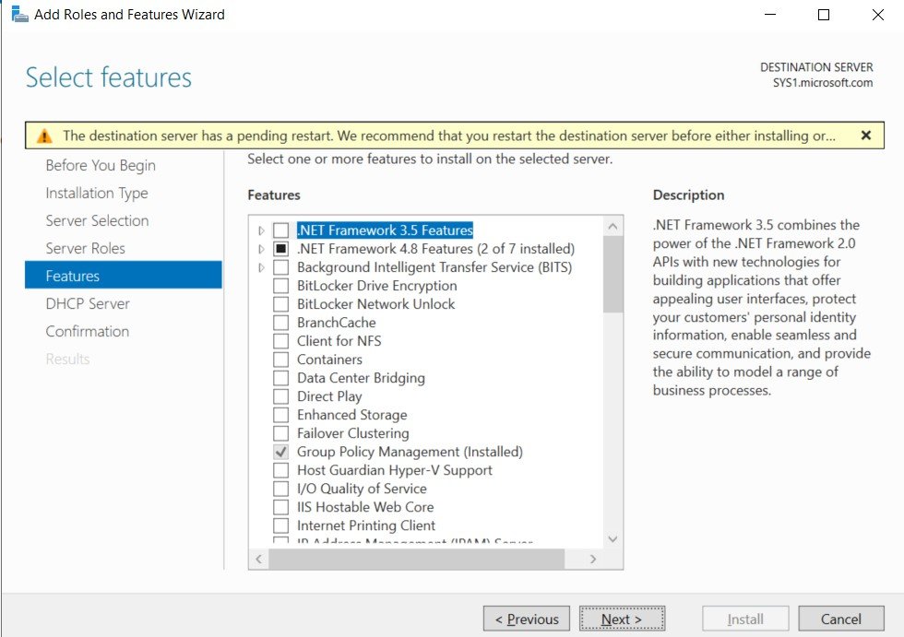Check .NET Framework 3.5 Features checkbox
This screenshot has width=904, height=637.
280,230
